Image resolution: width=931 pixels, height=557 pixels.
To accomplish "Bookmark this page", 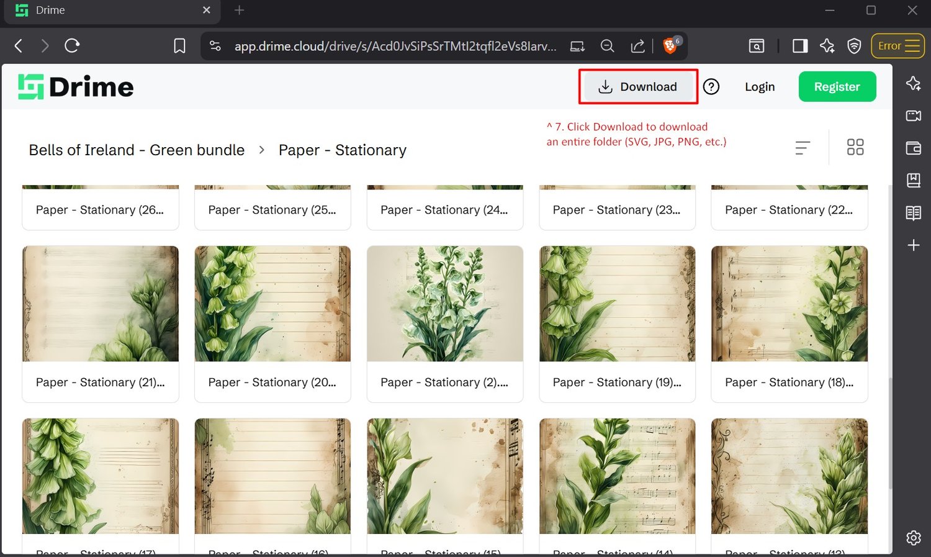I will pos(179,46).
